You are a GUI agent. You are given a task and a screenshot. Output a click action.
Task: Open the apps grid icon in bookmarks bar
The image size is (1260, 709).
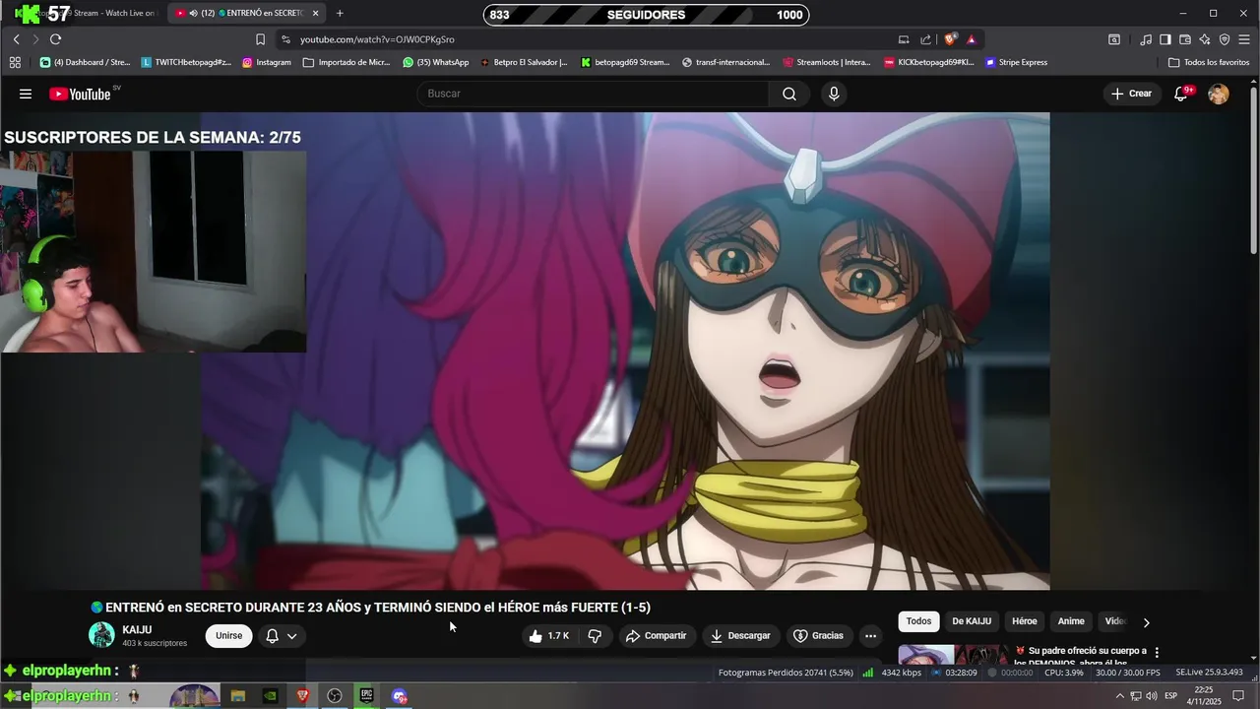15,62
